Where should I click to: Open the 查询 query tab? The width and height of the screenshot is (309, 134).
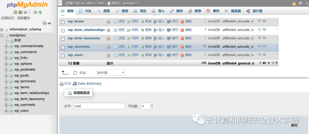click(122, 11)
